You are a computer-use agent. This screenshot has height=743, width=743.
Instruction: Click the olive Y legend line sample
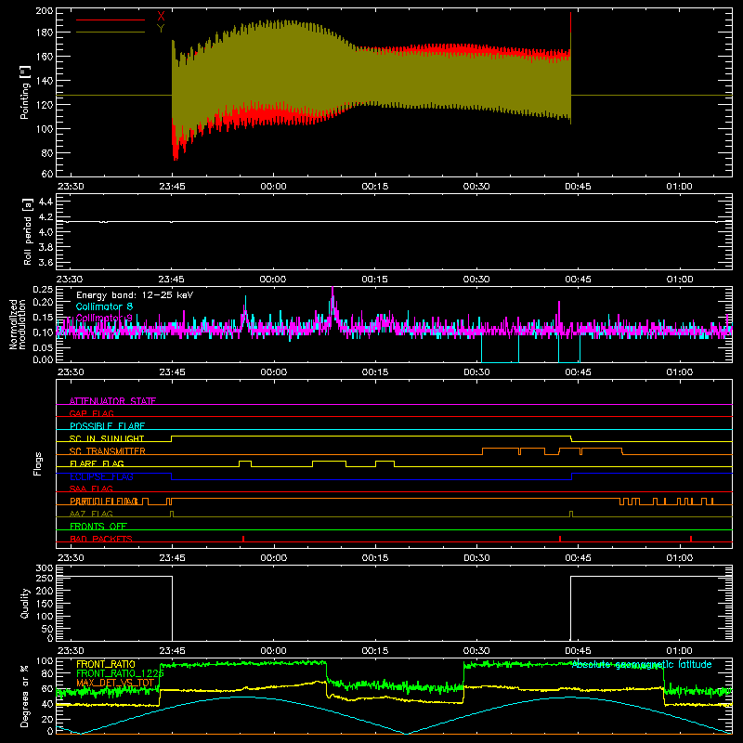tap(111, 32)
